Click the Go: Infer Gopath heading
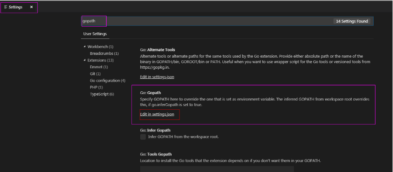393x172 pixels. 155,130
